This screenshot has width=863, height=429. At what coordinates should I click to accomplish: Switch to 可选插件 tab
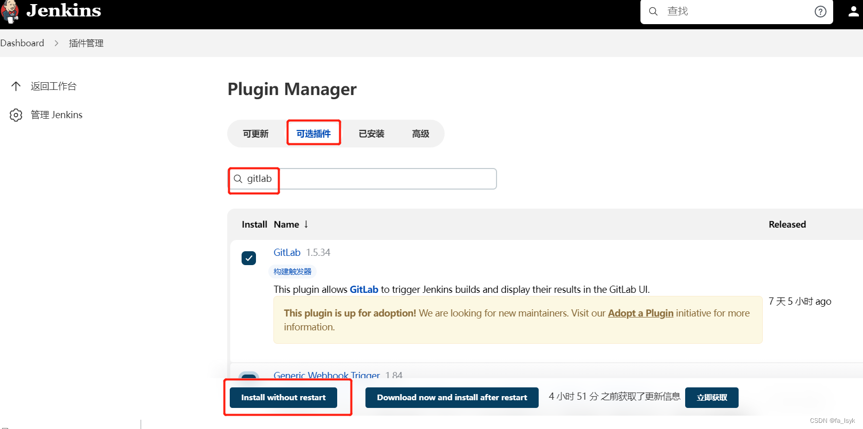(x=314, y=134)
